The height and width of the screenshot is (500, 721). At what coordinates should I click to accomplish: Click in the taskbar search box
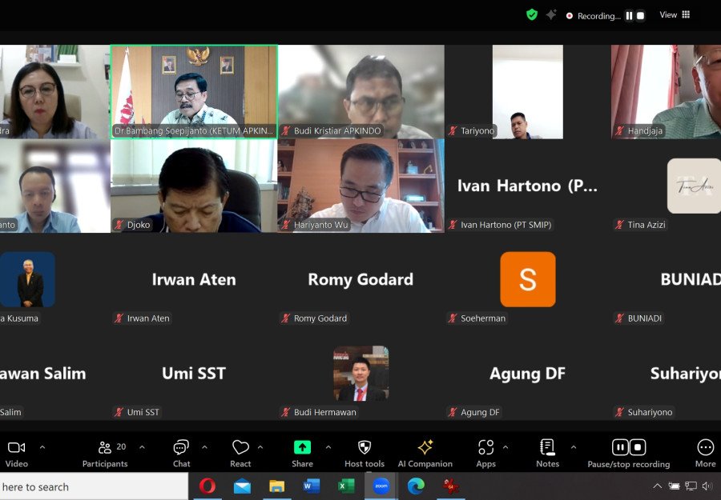click(94, 486)
